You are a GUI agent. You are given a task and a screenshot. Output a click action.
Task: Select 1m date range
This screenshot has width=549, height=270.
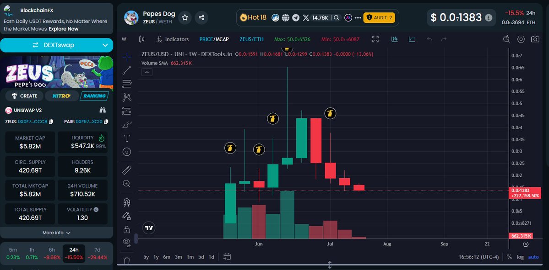point(190,257)
